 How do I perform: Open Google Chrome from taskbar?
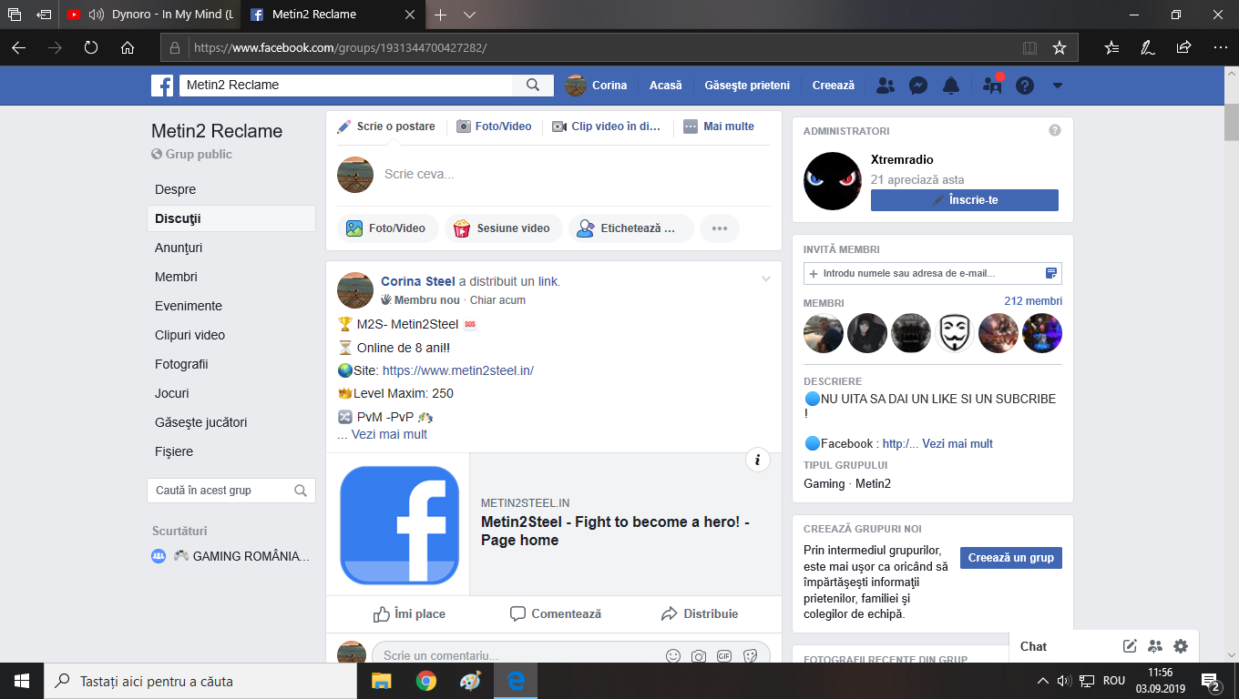pyautogui.click(x=425, y=681)
